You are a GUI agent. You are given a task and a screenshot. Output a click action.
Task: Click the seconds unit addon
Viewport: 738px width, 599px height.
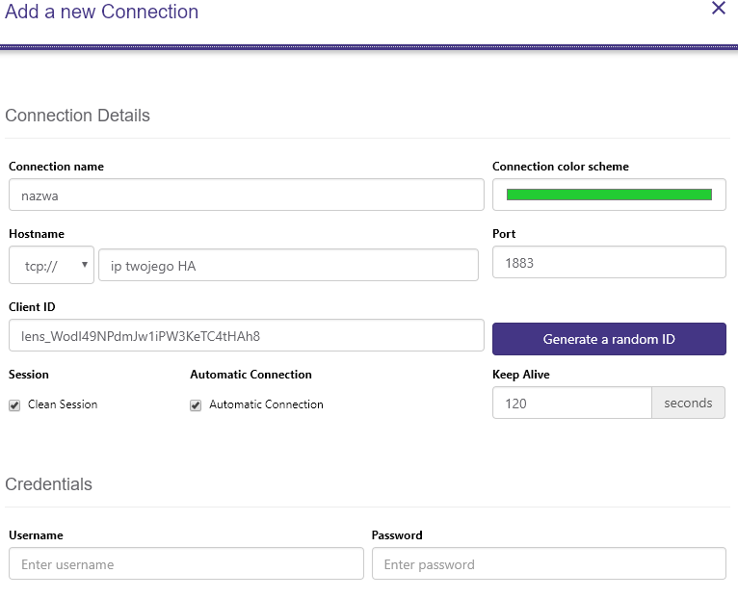coord(688,404)
